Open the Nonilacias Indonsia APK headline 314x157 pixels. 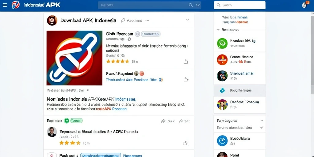pos(81,99)
